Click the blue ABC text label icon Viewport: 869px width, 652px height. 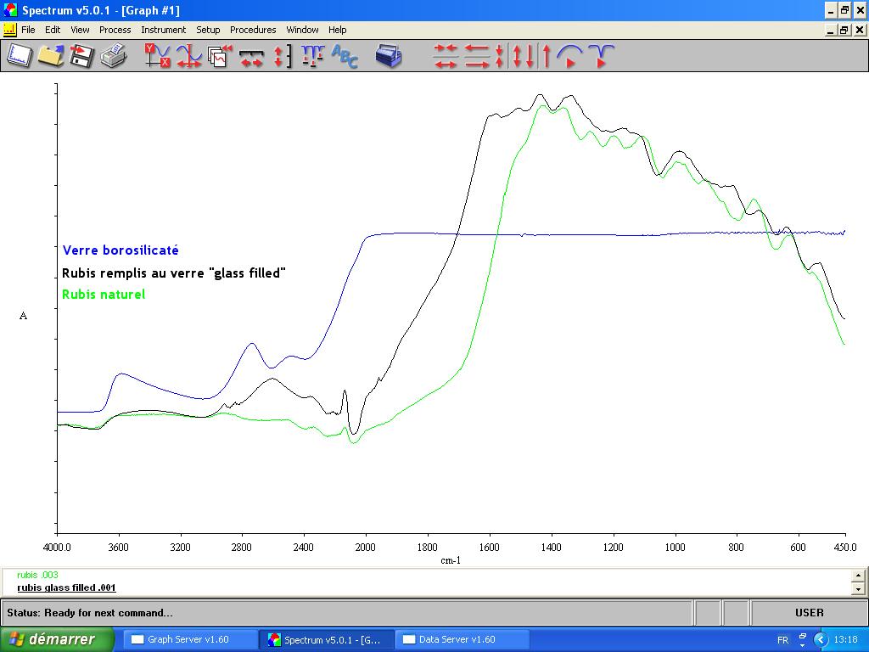[x=345, y=56]
